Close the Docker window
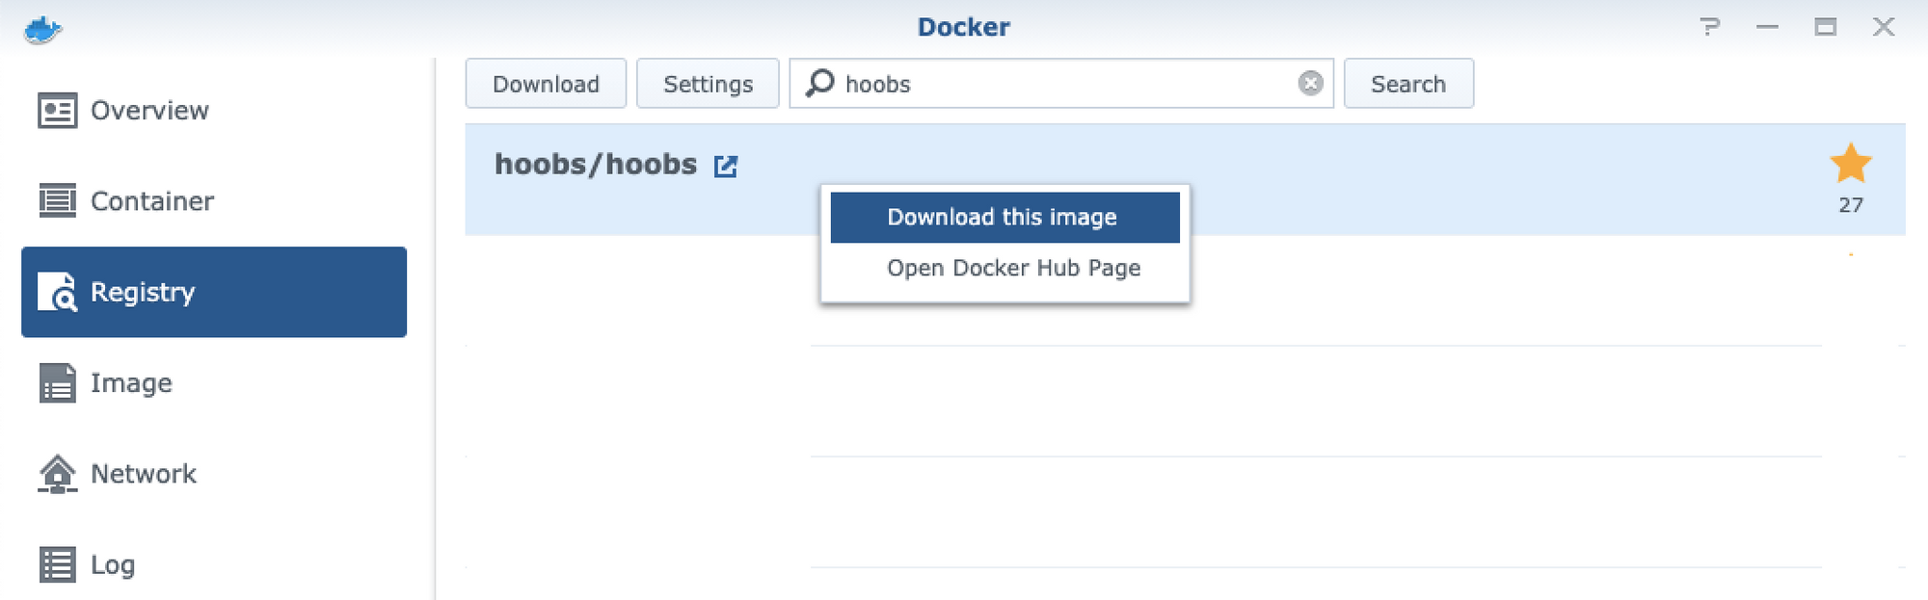 pos(1884,27)
